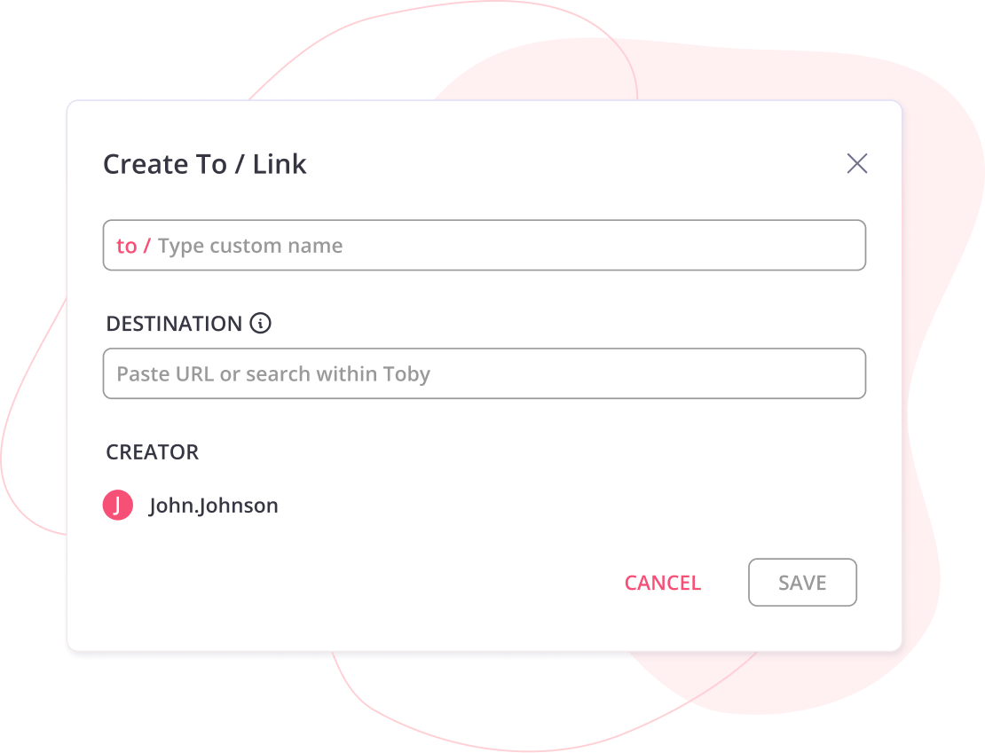The width and height of the screenshot is (985, 753).
Task: Click the DESTINATION label text
Action: (174, 324)
